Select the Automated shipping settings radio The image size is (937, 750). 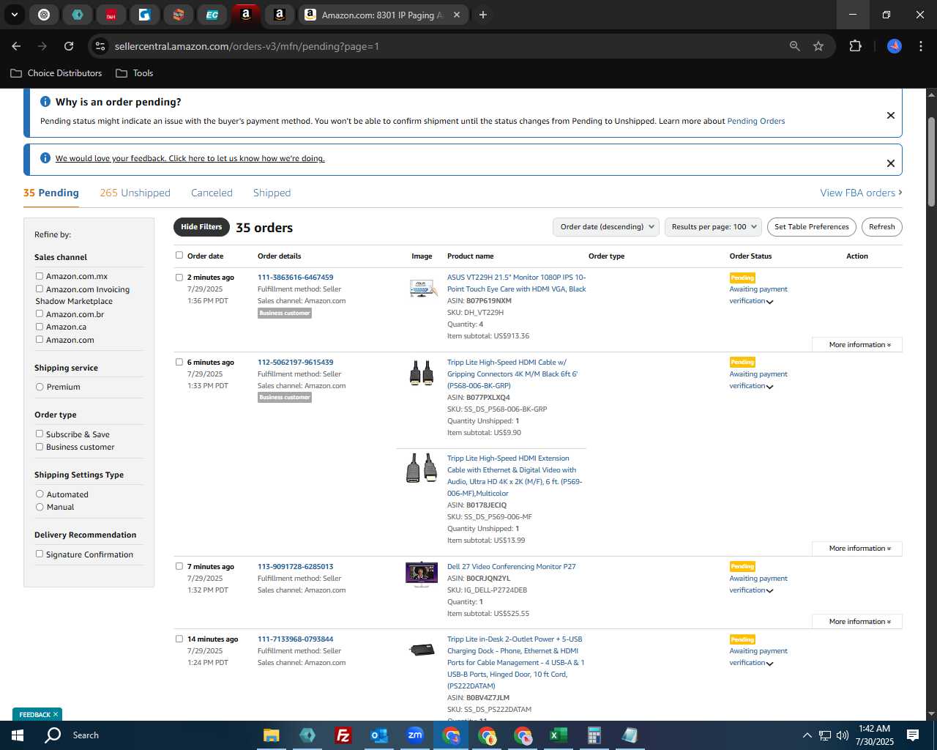pos(40,494)
